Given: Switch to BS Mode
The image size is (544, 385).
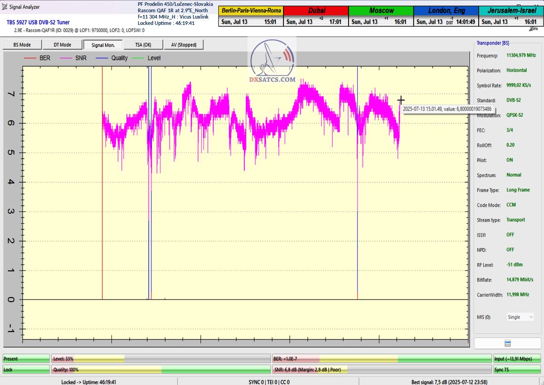Looking at the screenshot, I should (x=22, y=44).
